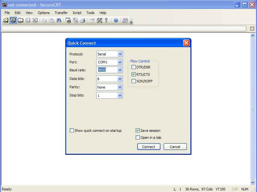Copy selection using the Copy toolbar icon
This screenshot has height=192, width=257.
coord(44,20)
